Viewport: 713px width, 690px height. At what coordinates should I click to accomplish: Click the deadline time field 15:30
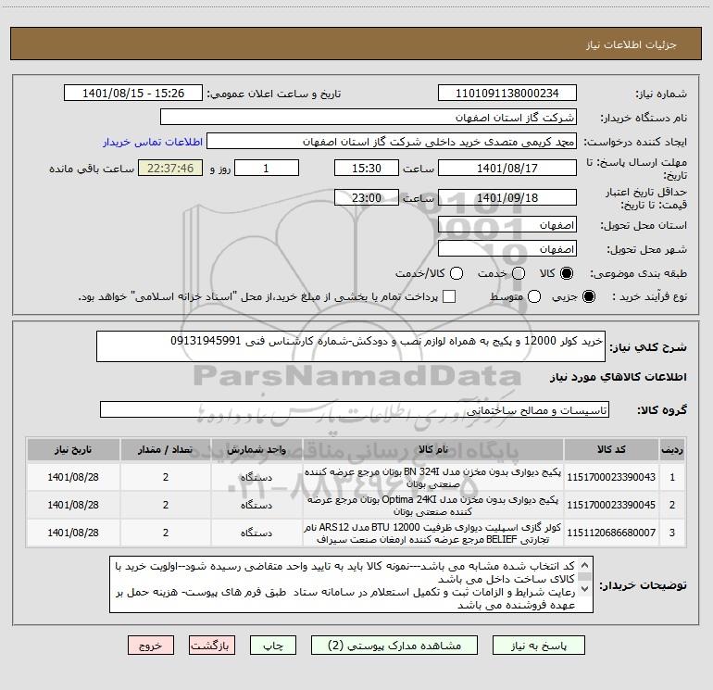367,168
